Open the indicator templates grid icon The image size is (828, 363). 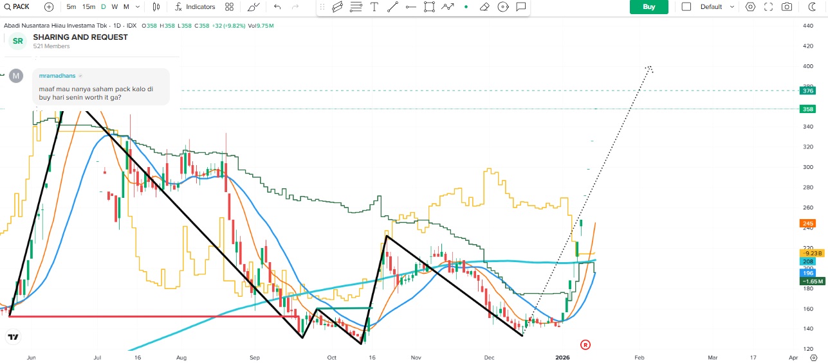[230, 6]
